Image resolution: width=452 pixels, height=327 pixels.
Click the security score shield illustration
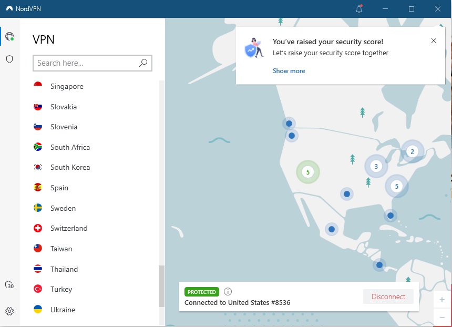coord(254,48)
